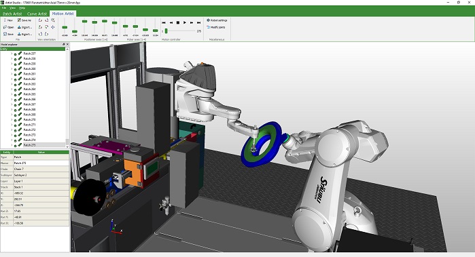Screen dimensions: 475x257
Task: Click the Motion controller position slider handle
Action: coord(166,31)
